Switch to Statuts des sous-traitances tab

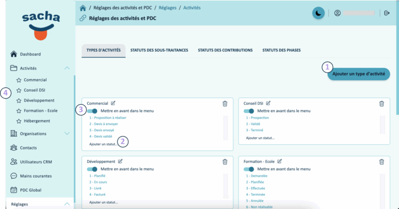[159, 50]
